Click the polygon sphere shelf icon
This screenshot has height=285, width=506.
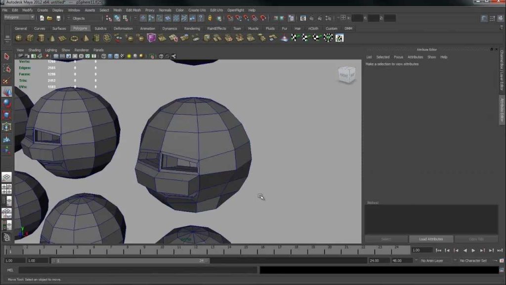(19, 38)
